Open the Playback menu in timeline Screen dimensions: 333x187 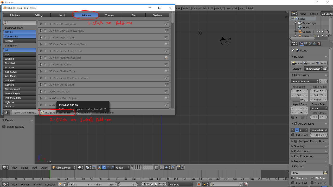pyautogui.click(x=50, y=184)
